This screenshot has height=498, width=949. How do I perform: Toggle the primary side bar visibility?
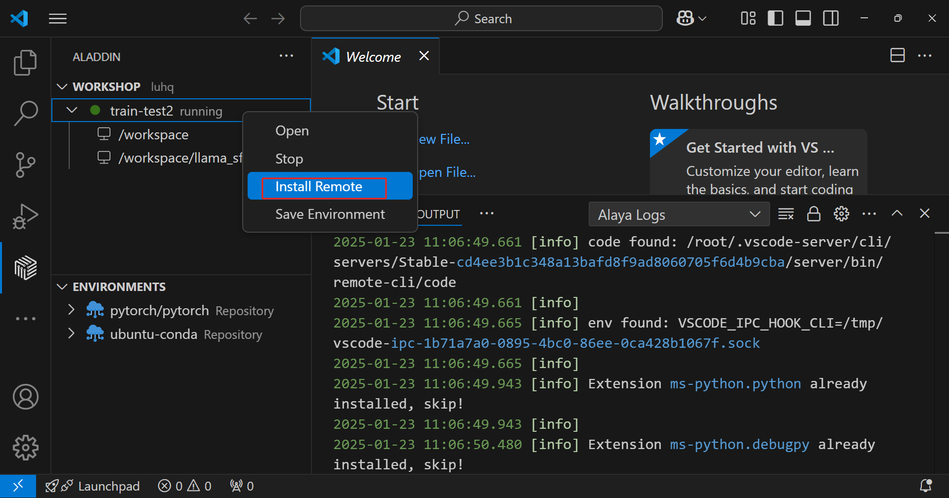tap(775, 19)
